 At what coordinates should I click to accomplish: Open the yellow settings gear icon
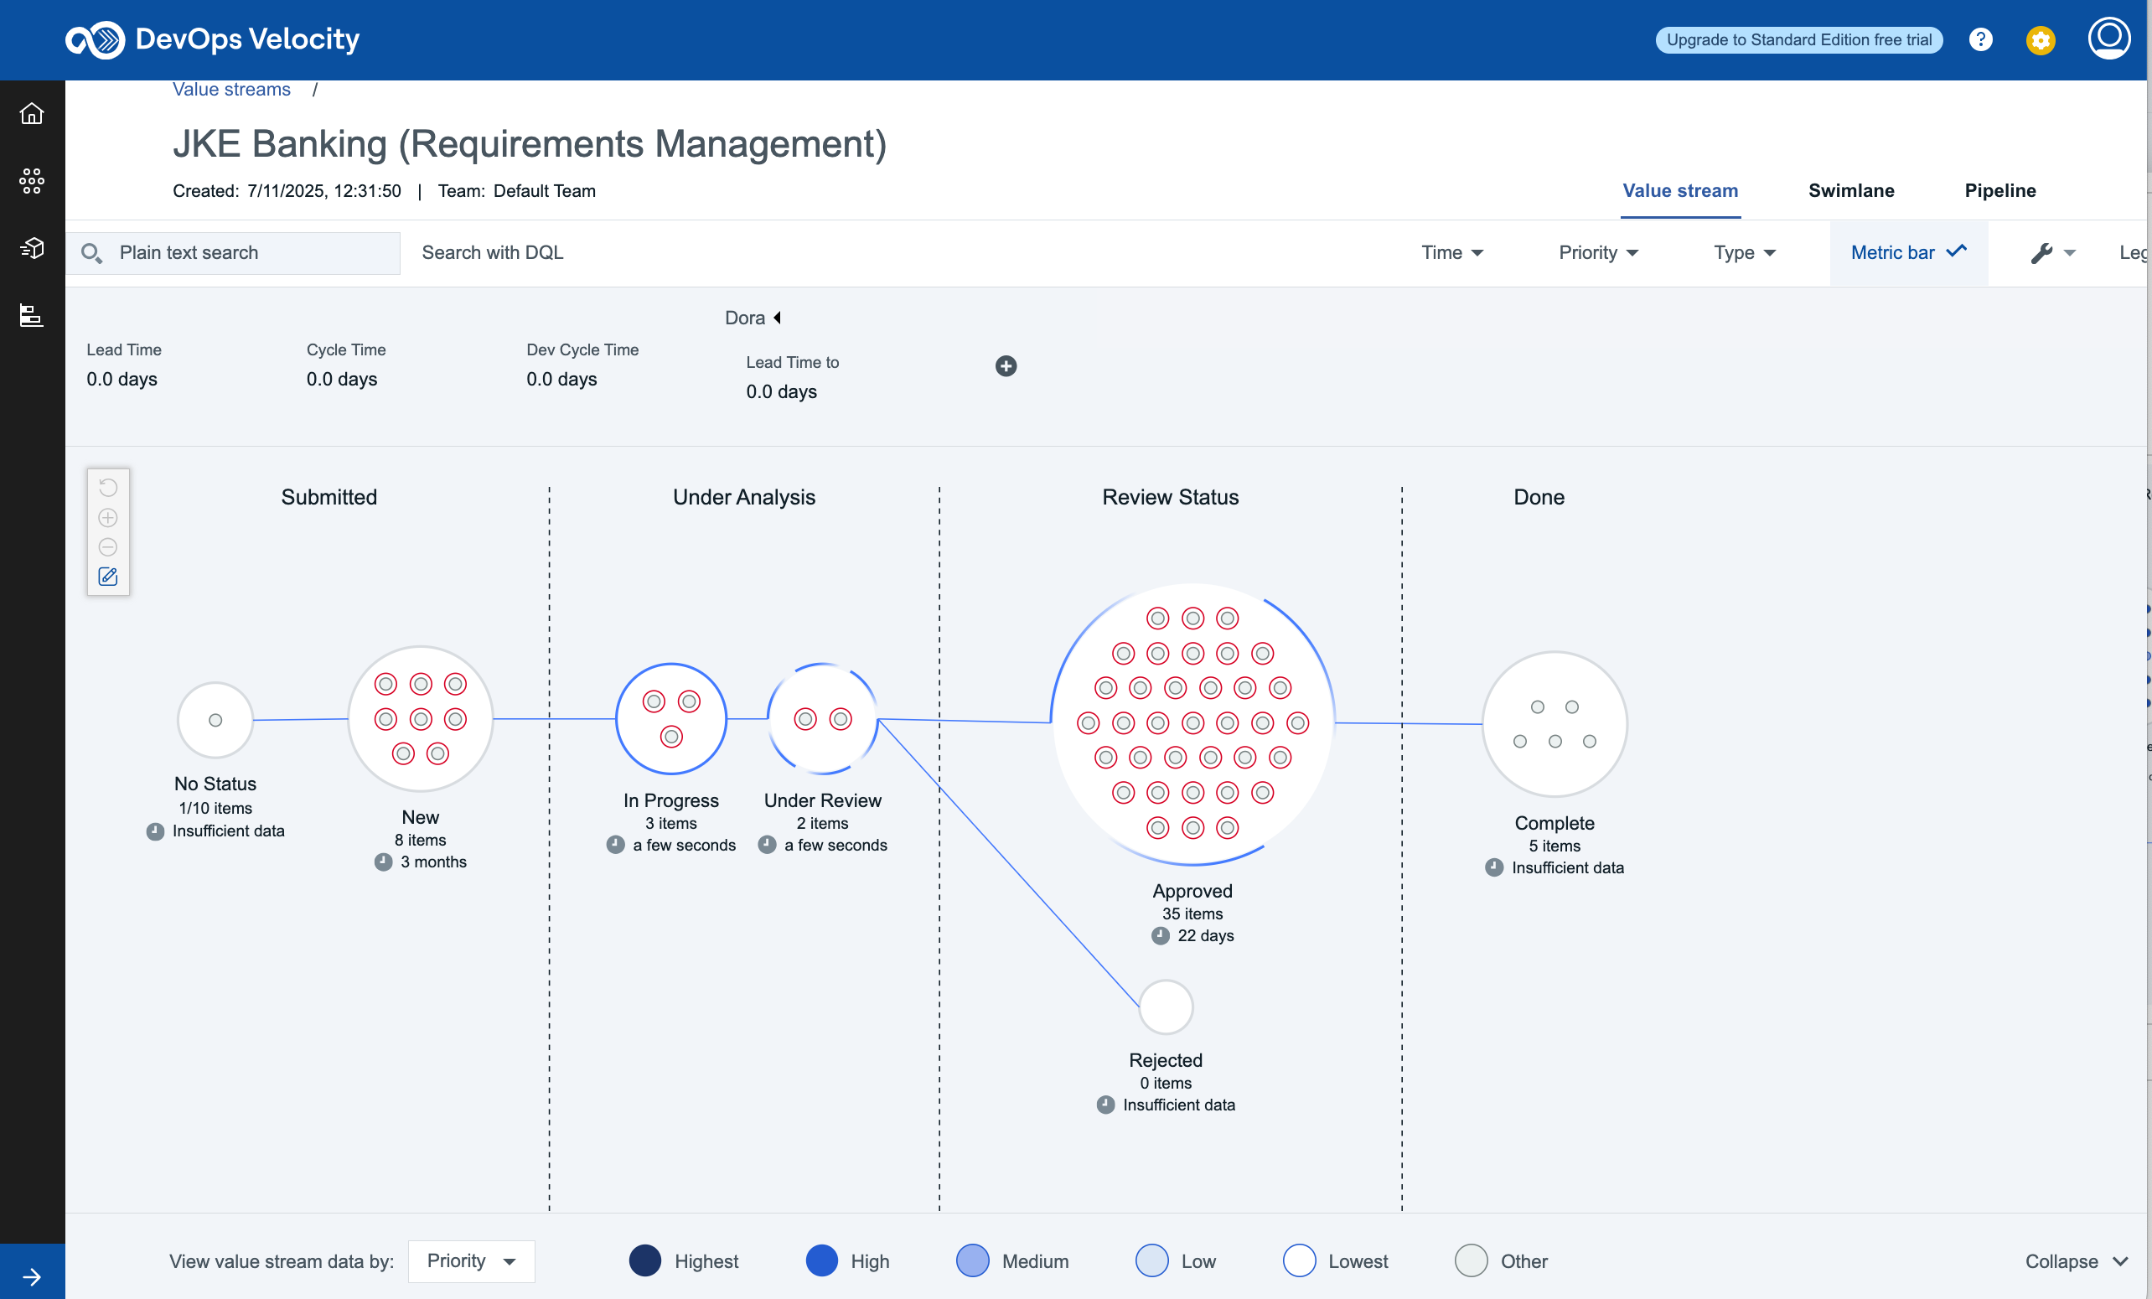2040,40
